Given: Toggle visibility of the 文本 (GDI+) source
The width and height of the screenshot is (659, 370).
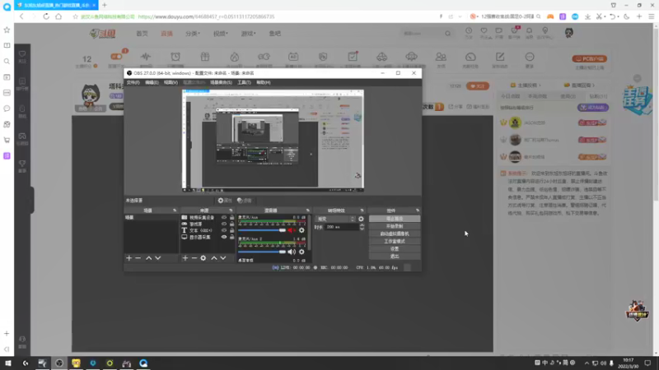Looking at the screenshot, I should 224,230.
